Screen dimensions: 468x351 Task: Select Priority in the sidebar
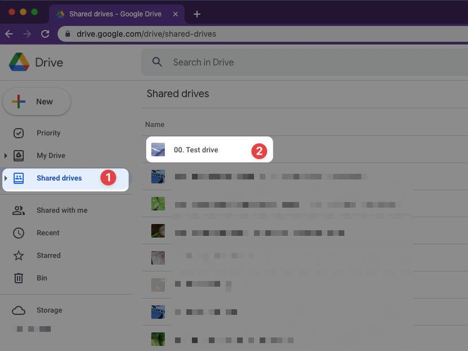coord(49,133)
